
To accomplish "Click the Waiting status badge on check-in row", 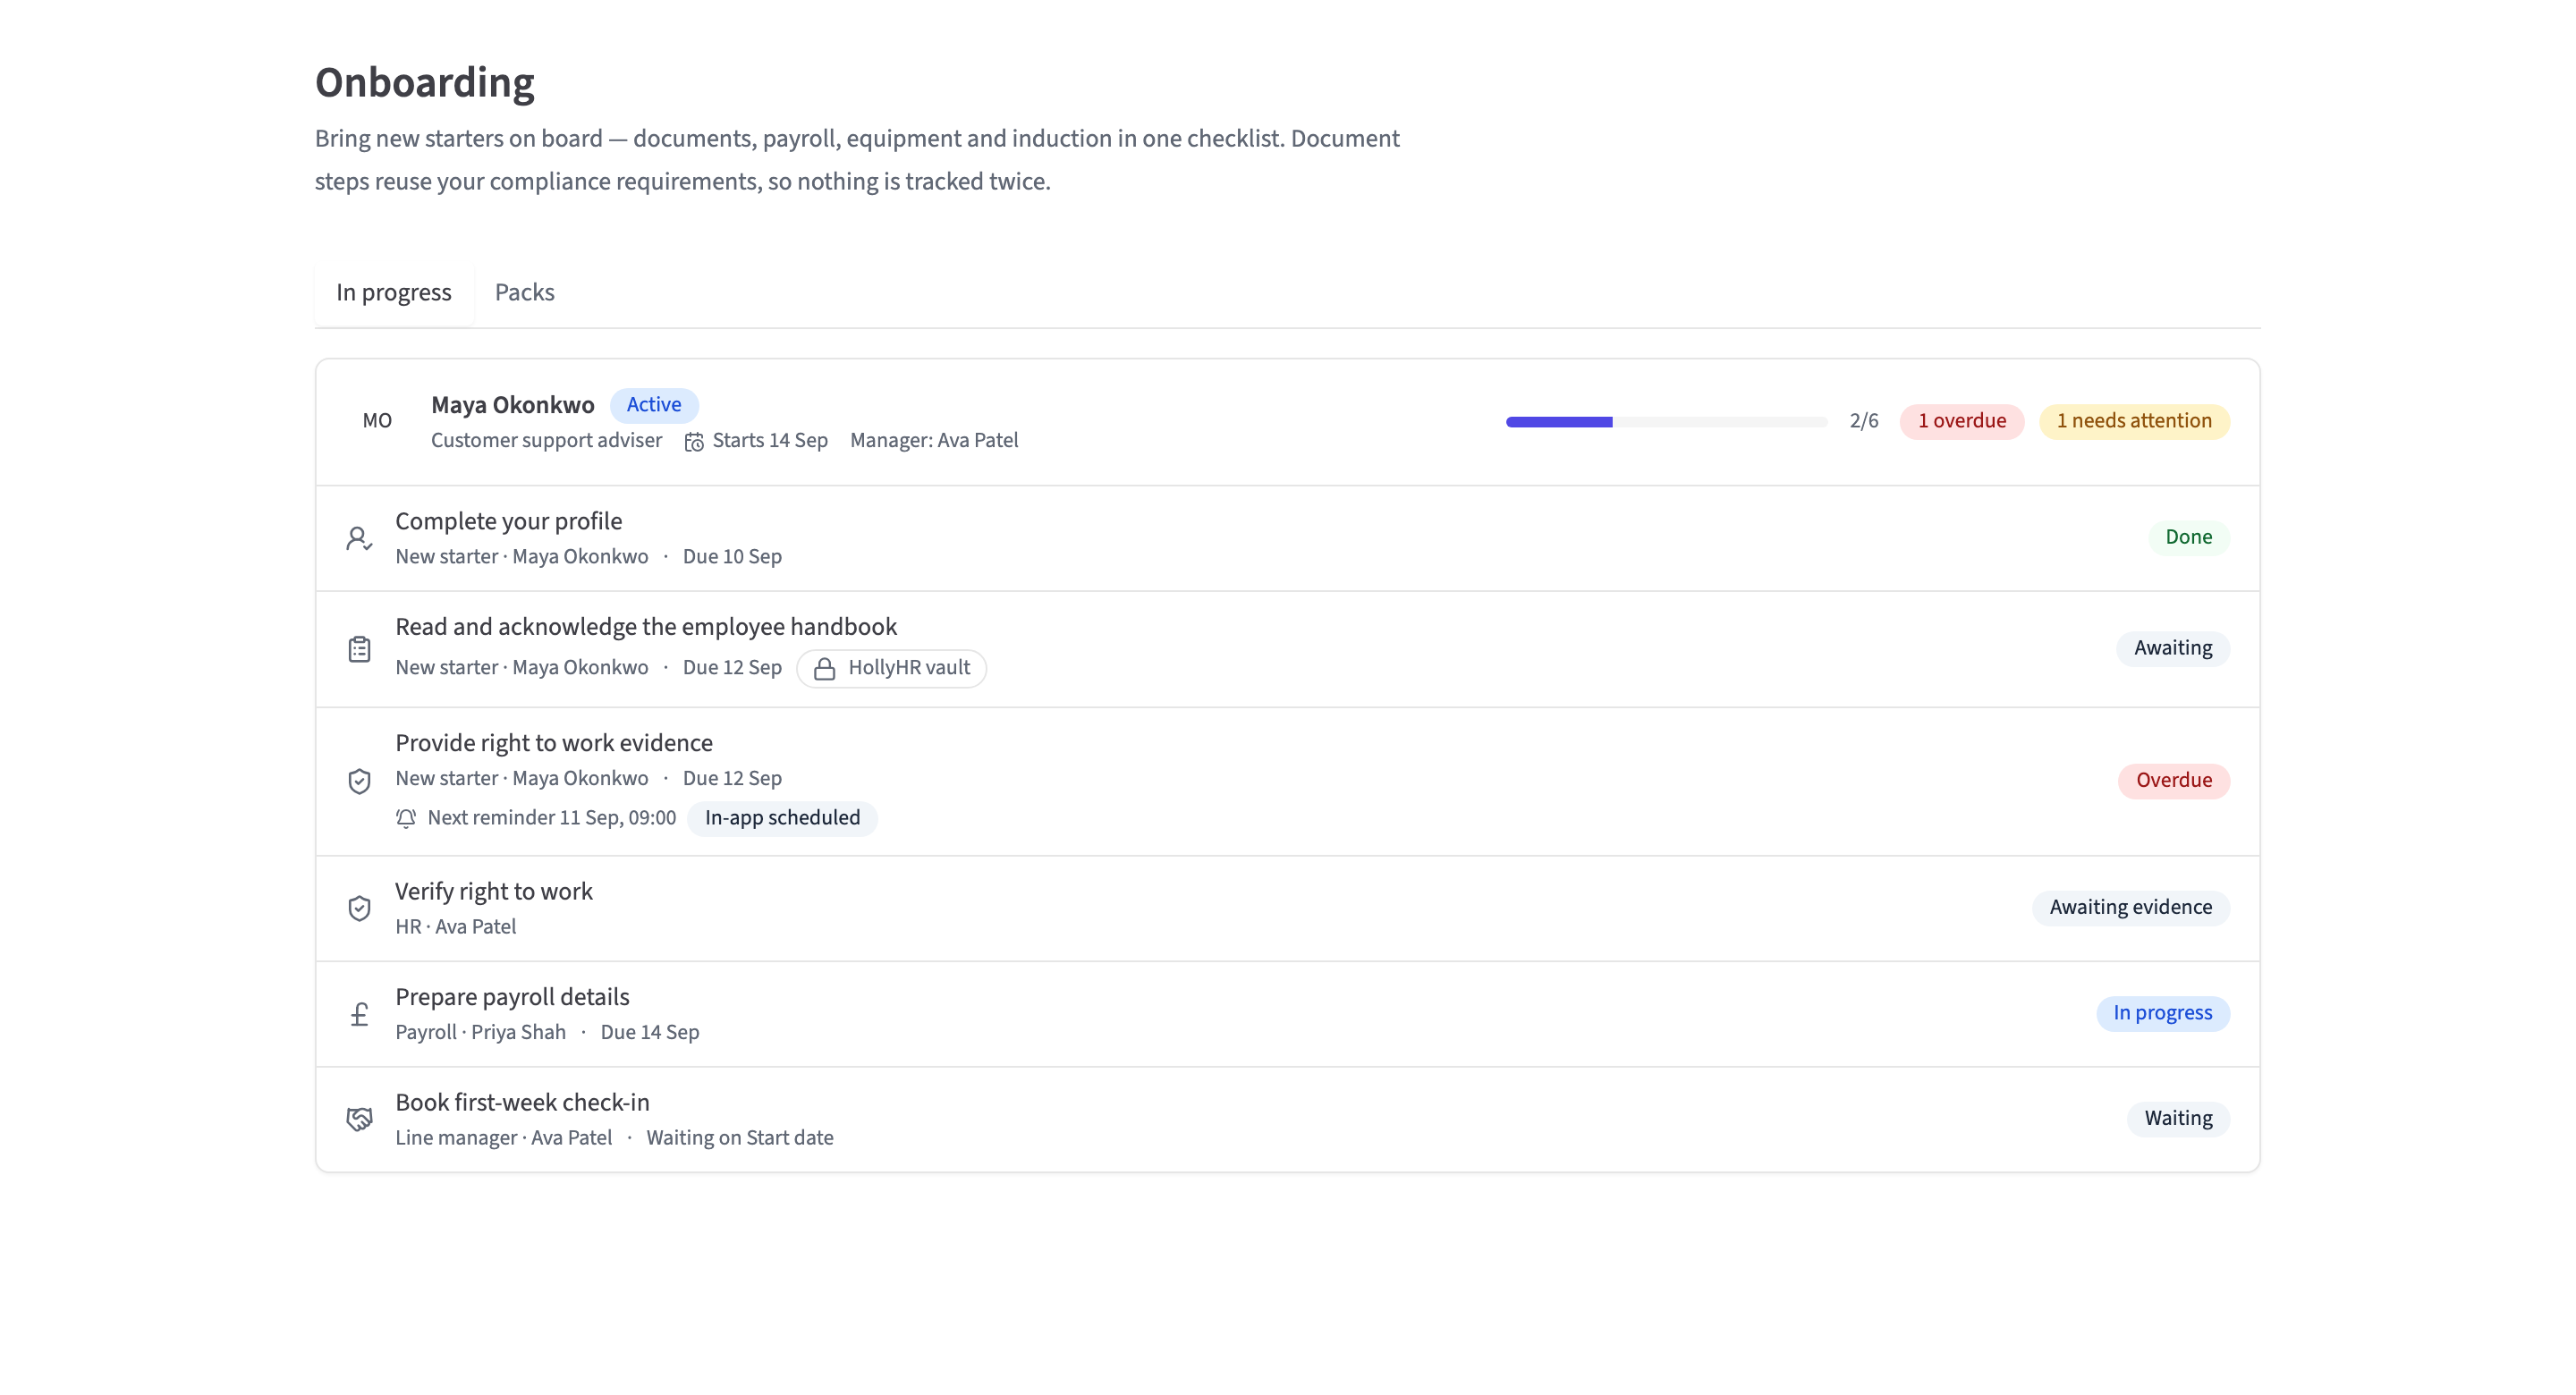I will [x=2178, y=1118].
